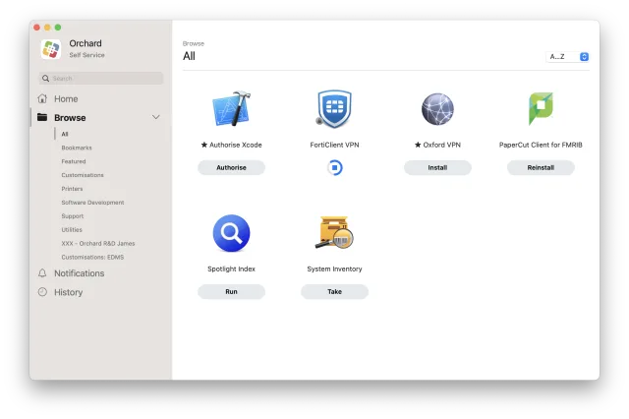
Task: Click the Authorise Xcode hammer icon
Action: point(232,109)
